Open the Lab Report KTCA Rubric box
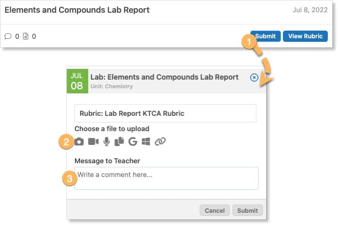Viewport: 338px width, 225px height. click(x=165, y=113)
